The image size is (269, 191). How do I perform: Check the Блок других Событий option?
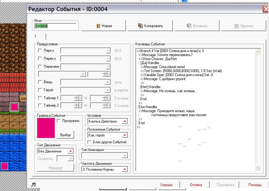tap(90, 142)
